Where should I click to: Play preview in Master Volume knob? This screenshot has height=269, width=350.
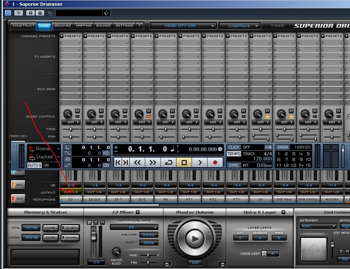[194, 238]
